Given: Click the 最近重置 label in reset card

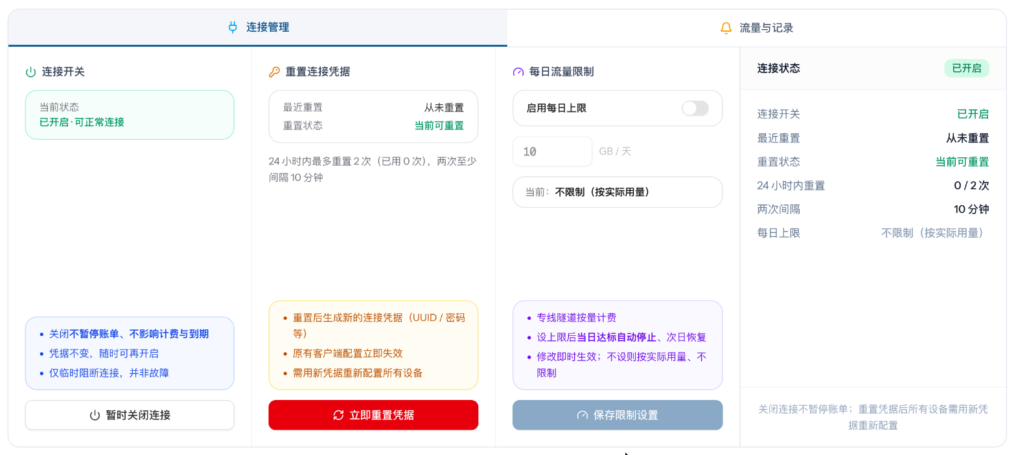Looking at the screenshot, I should (303, 107).
